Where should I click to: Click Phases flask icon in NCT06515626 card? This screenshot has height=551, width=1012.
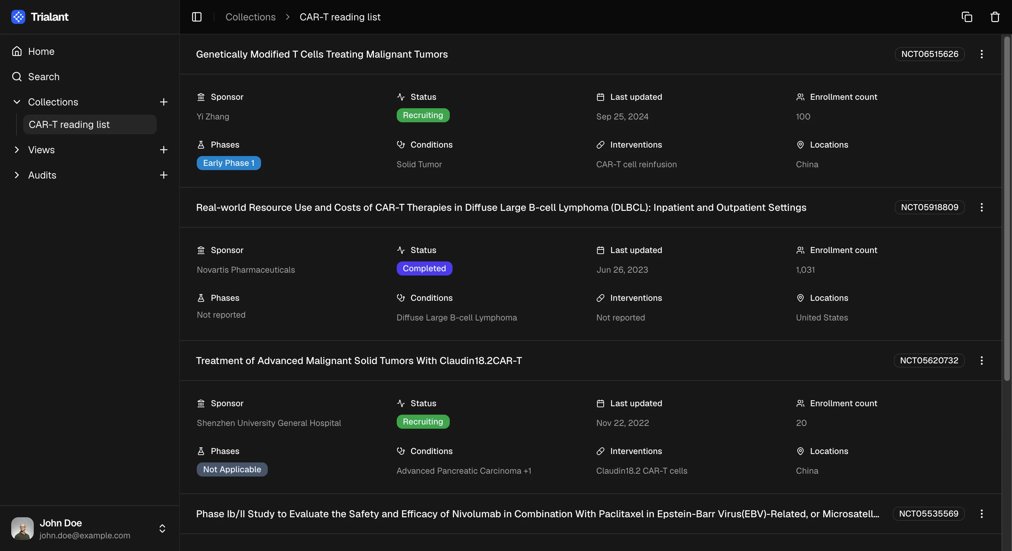pos(201,145)
